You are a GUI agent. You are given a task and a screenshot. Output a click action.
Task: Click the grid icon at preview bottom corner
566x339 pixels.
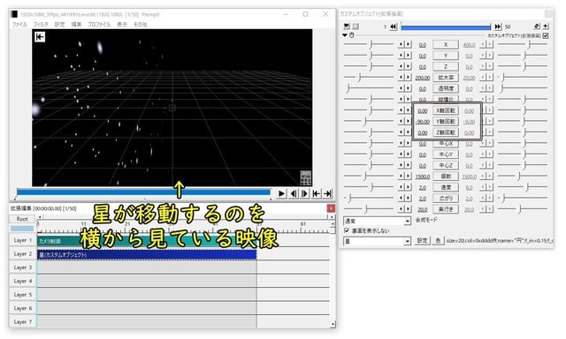(305, 177)
